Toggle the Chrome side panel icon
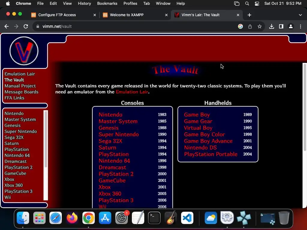 click(281, 26)
